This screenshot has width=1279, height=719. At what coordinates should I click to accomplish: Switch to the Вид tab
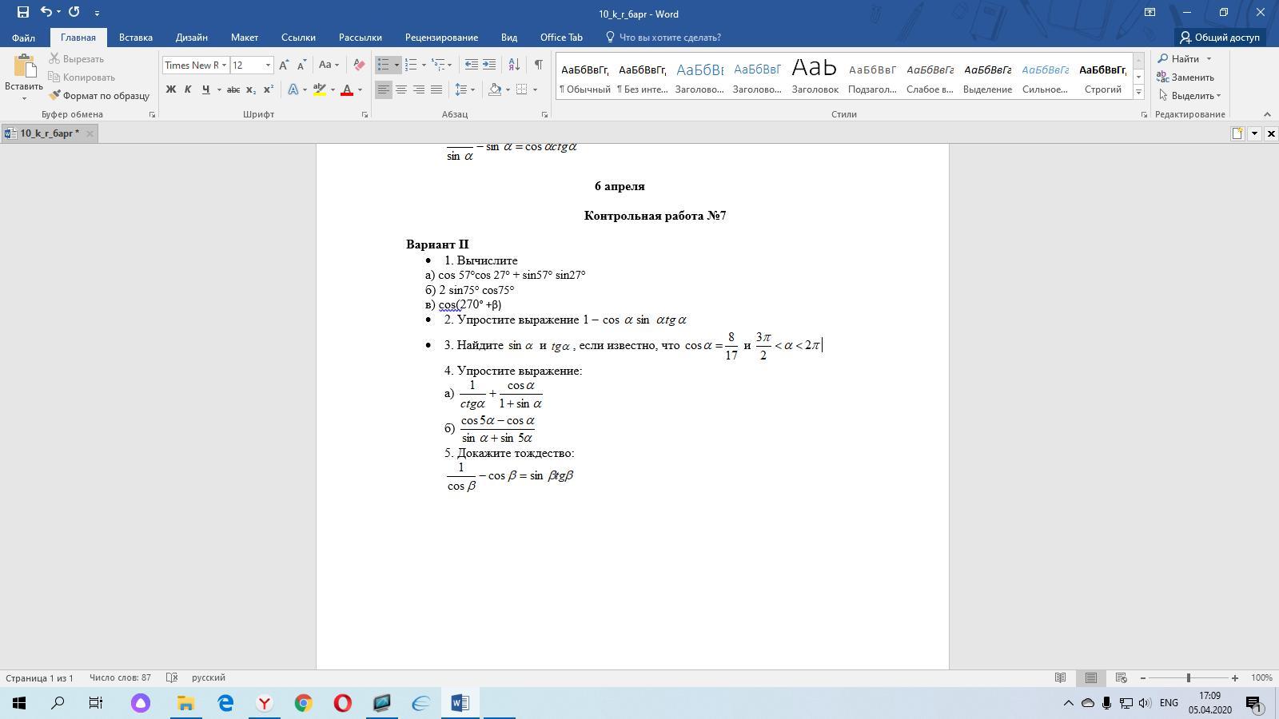pos(509,38)
